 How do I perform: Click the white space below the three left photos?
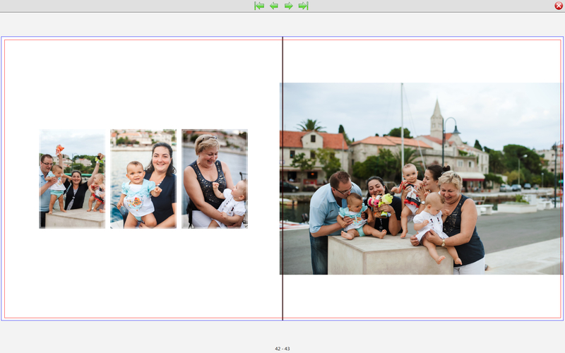coord(143,272)
